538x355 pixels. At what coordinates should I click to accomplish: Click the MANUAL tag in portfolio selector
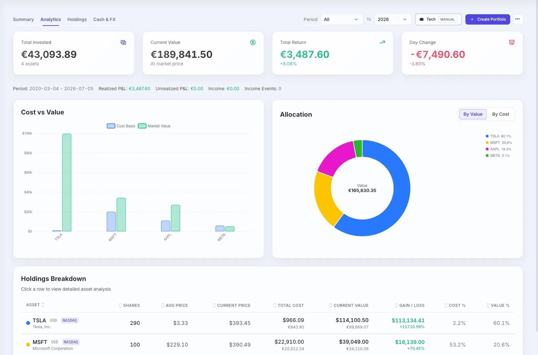[x=447, y=19]
